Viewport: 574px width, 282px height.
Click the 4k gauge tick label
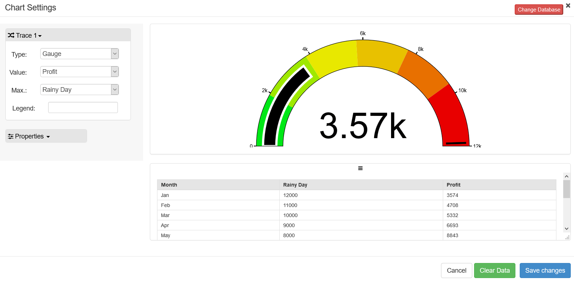(x=305, y=49)
